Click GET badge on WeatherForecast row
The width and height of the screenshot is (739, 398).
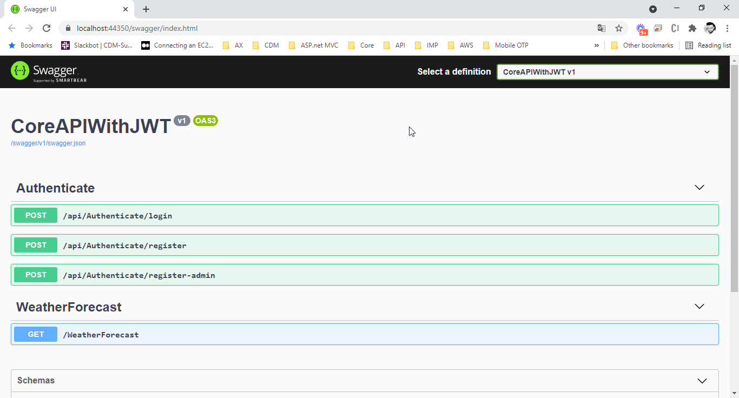(x=36, y=334)
